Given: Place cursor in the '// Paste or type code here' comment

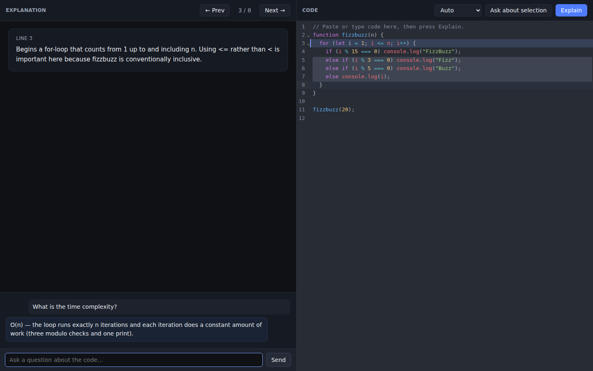Looking at the screenshot, I should tap(388, 27).
